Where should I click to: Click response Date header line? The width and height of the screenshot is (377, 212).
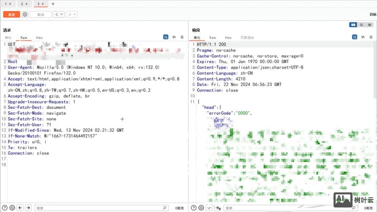[239, 84]
